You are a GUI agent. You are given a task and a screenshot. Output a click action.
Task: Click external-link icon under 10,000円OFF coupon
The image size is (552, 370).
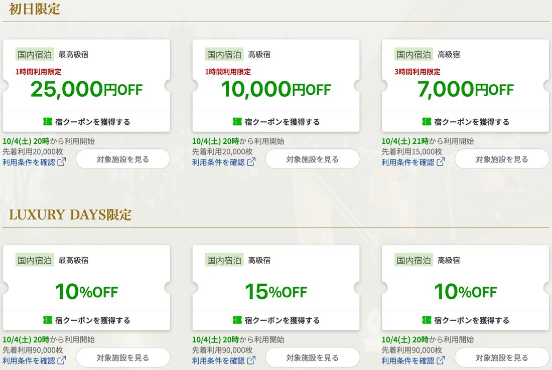click(x=251, y=162)
